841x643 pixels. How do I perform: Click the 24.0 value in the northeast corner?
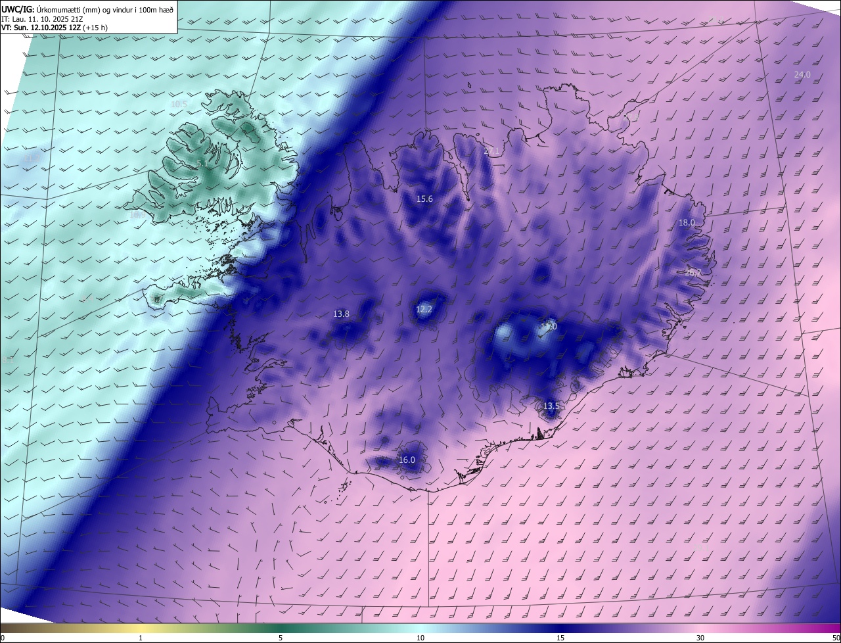click(x=802, y=75)
